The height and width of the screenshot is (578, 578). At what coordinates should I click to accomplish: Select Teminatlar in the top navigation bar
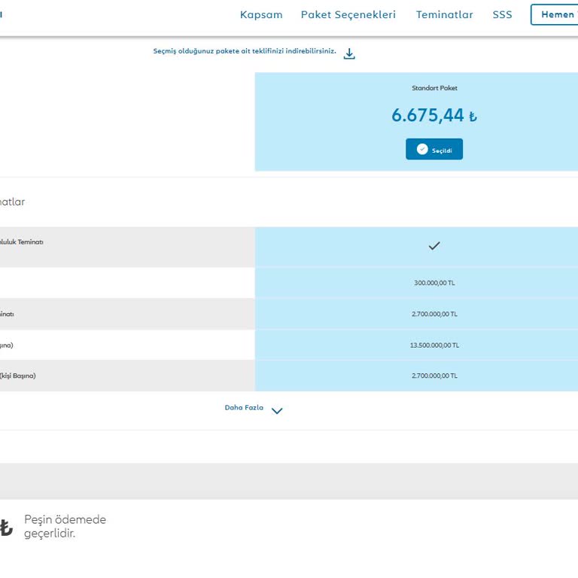pyautogui.click(x=444, y=15)
